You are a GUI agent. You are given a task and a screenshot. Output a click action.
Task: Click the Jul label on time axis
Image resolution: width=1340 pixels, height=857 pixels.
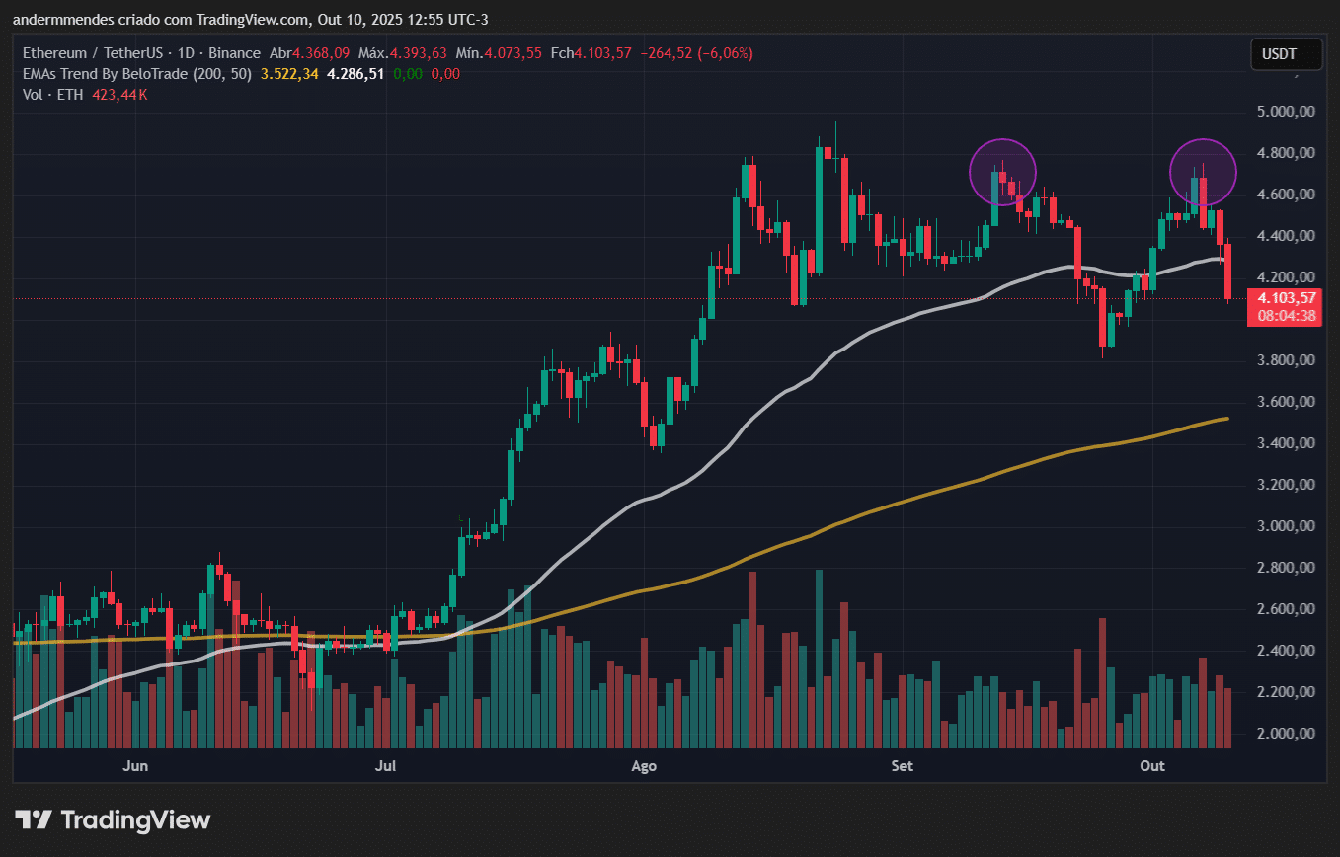(x=386, y=766)
